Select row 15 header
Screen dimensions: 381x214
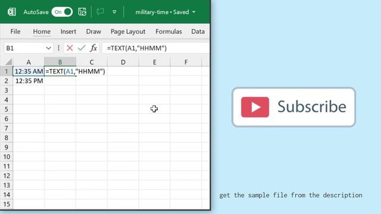(x=7, y=204)
